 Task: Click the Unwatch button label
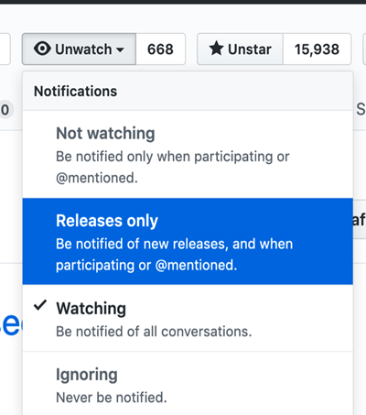83,49
